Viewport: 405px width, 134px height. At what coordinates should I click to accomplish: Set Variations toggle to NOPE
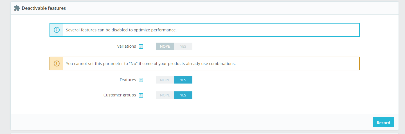coord(165,46)
